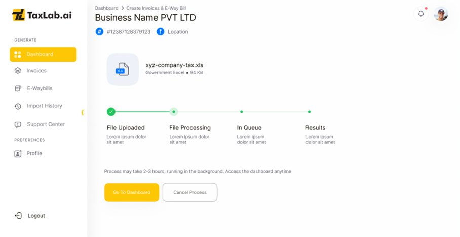The width and height of the screenshot is (460, 237).
Task: Collapse the sidebar using yellow handle
Action: coord(83,112)
